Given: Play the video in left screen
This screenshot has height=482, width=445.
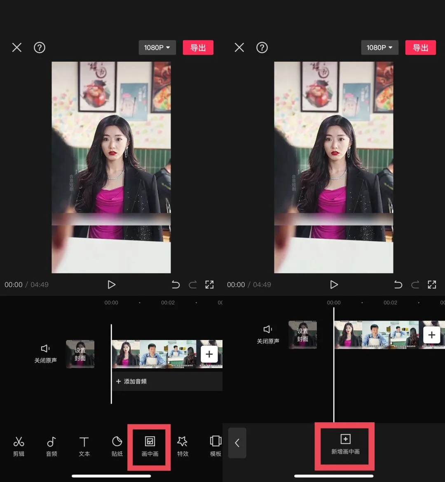Looking at the screenshot, I should click(x=111, y=285).
